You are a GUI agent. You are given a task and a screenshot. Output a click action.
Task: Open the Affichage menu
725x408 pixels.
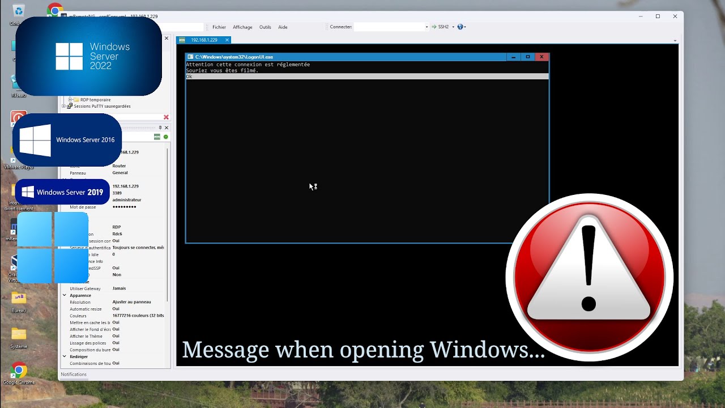point(242,27)
